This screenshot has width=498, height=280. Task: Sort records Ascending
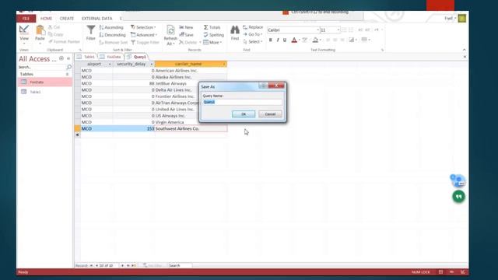111,28
